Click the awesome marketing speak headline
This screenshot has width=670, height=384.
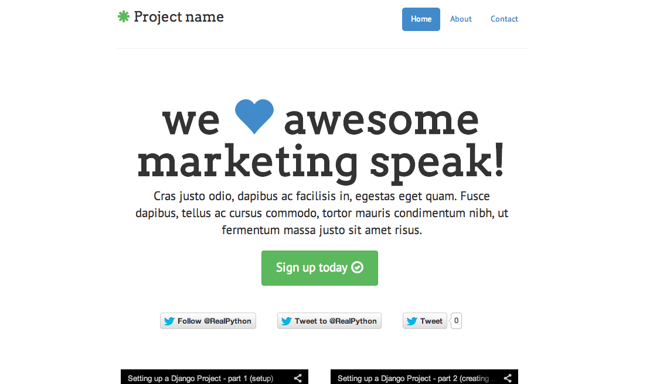click(321, 141)
